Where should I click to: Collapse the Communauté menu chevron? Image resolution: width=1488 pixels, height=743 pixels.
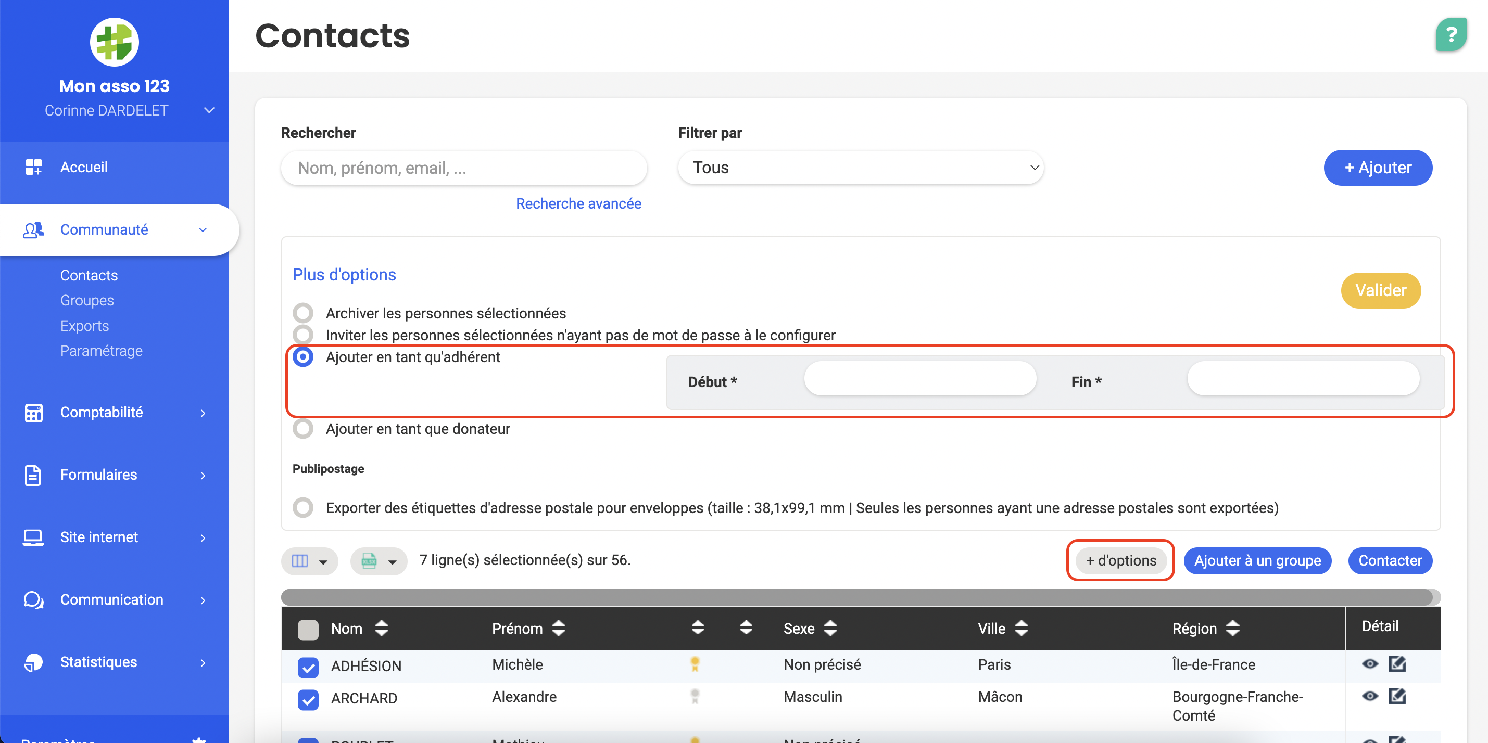[x=203, y=230]
